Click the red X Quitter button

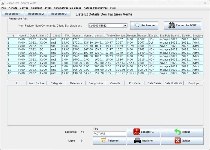pos(182,140)
